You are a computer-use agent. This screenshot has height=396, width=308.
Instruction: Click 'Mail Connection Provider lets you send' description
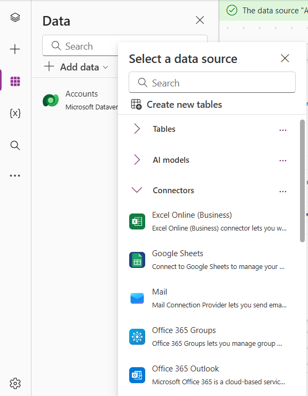[219, 305]
